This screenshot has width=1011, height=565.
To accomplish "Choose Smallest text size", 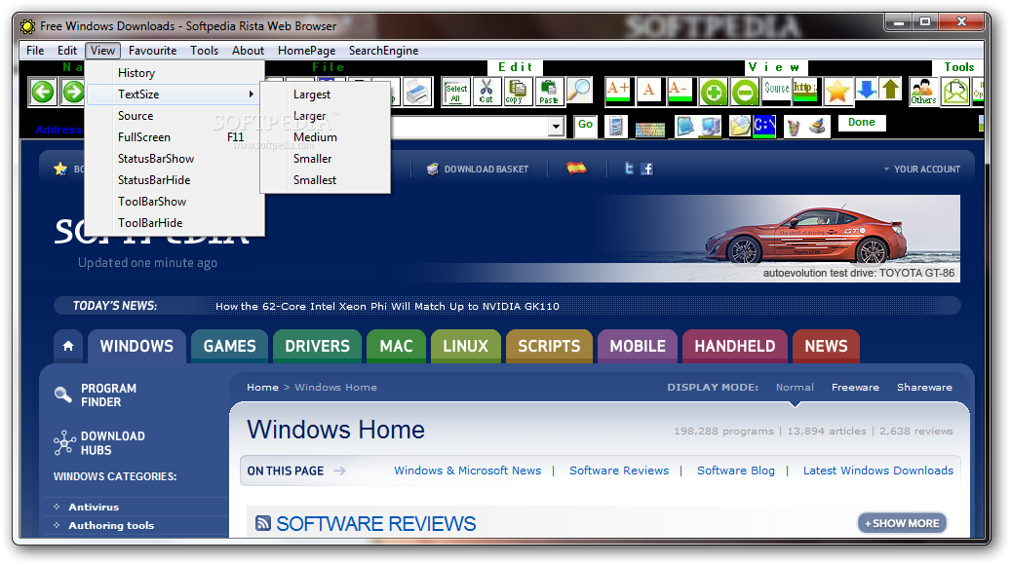I will 325,180.
